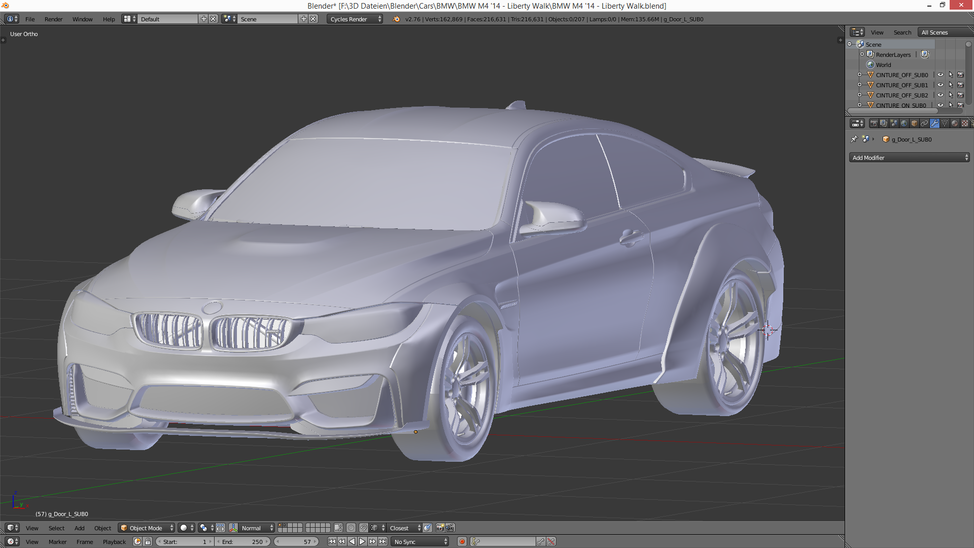
Task: Open the Constraints properties tab
Action: tap(924, 123)
